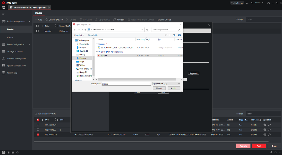282x155 pixels.
Task: Expand the Organizuj dropdown menu
Action: [79, 35]
